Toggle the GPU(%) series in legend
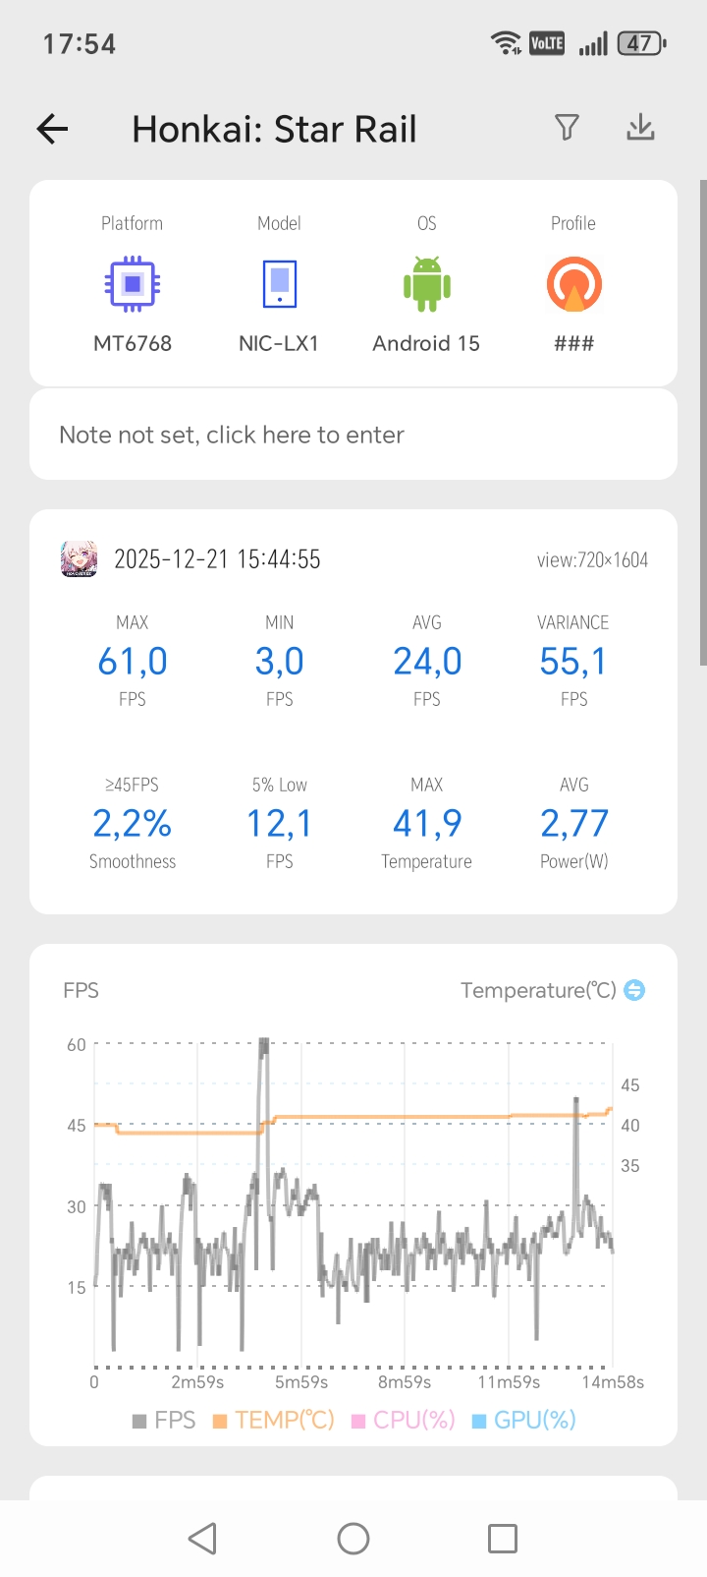Image resolution: width=707 pixels, height=1577 pixels. click(524, 1420)
